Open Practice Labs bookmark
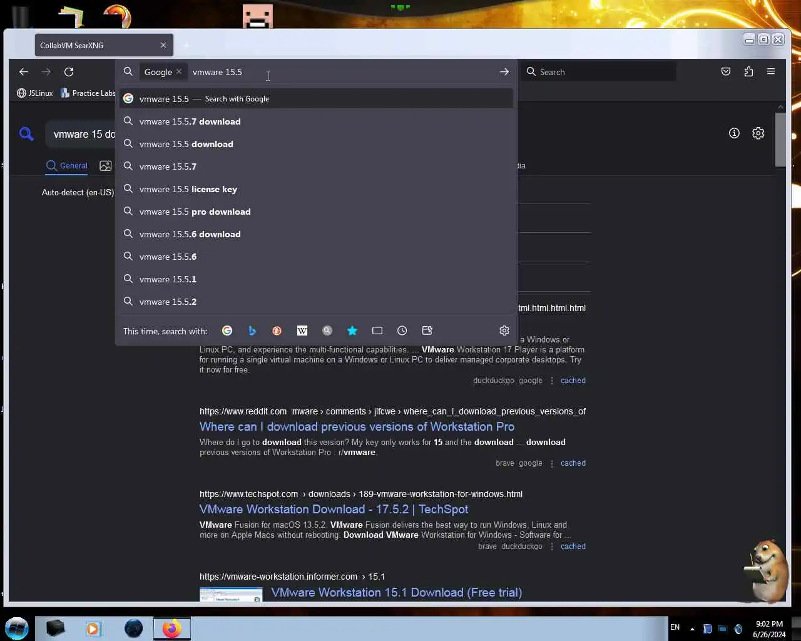The image size is (801, 641). click(88, 93)
